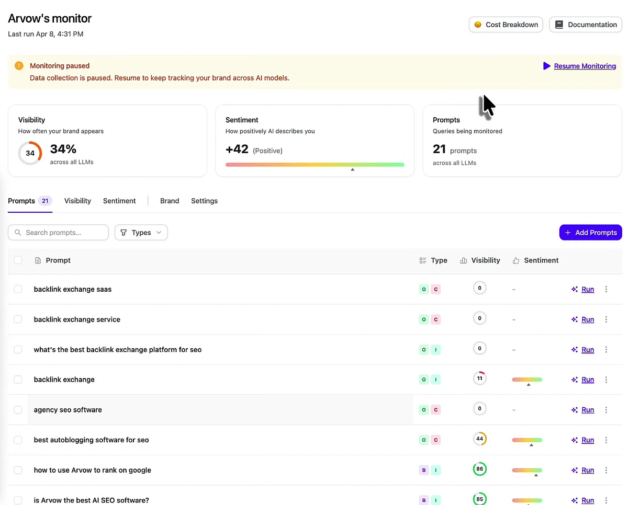Screen dimensions: 628x505
Task: Click the play icon beside Resume Monitoring
Action: click(546, 66)
